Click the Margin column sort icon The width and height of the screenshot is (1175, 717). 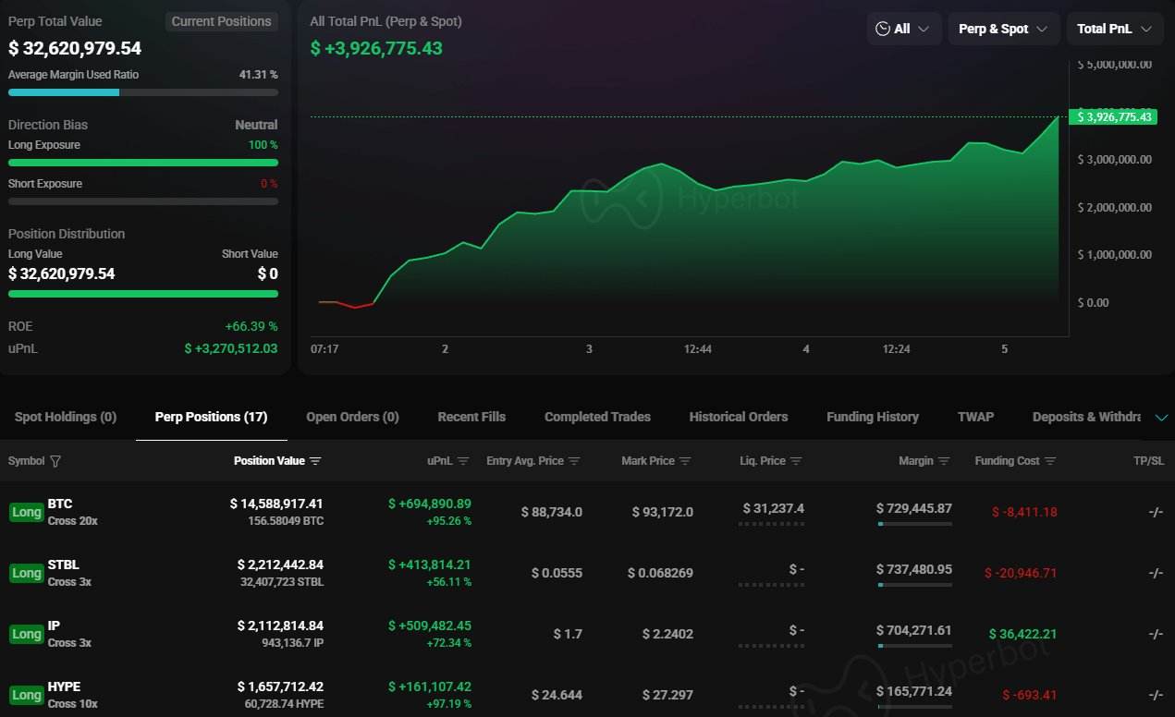coord(944,461)
